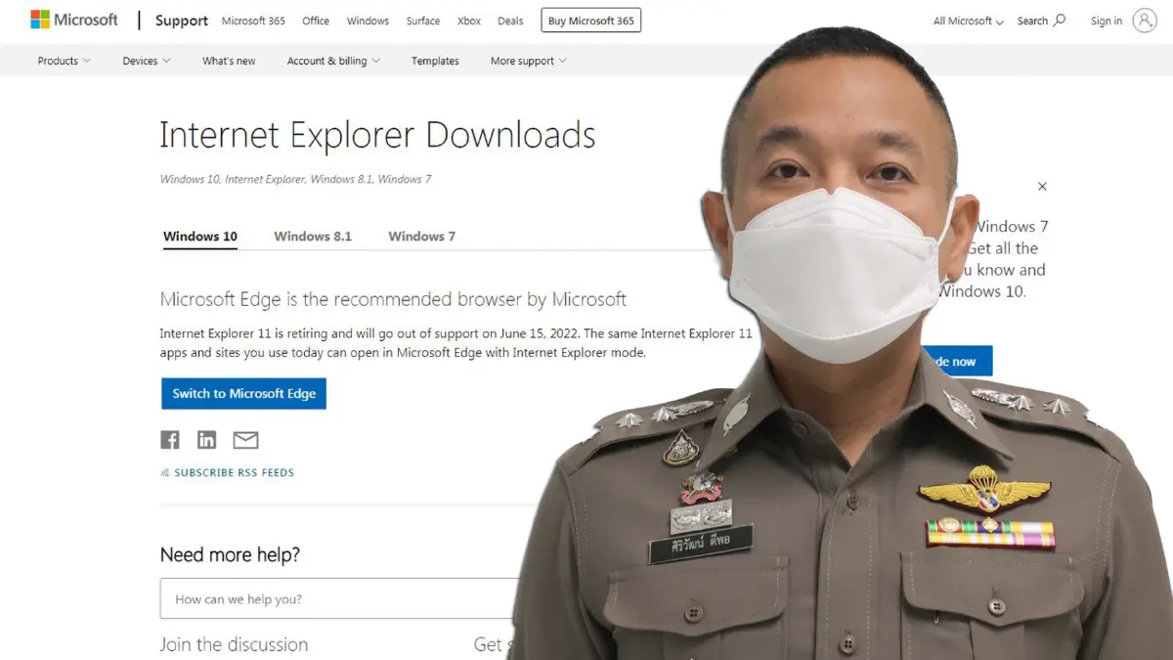Open the search magnifier icon
Image resolution: width=1173 pixels, height=660 pixels.
coord(1060,21)
